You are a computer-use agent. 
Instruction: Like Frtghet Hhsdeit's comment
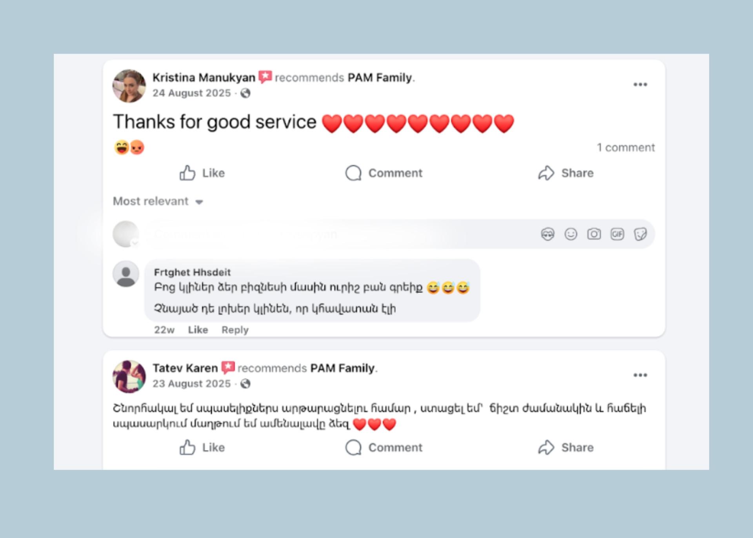point(198,330)
